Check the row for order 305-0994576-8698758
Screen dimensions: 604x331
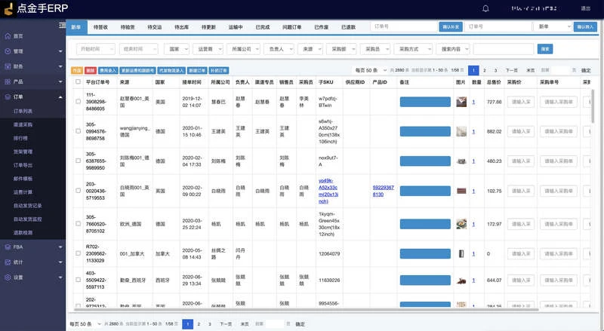79,131
